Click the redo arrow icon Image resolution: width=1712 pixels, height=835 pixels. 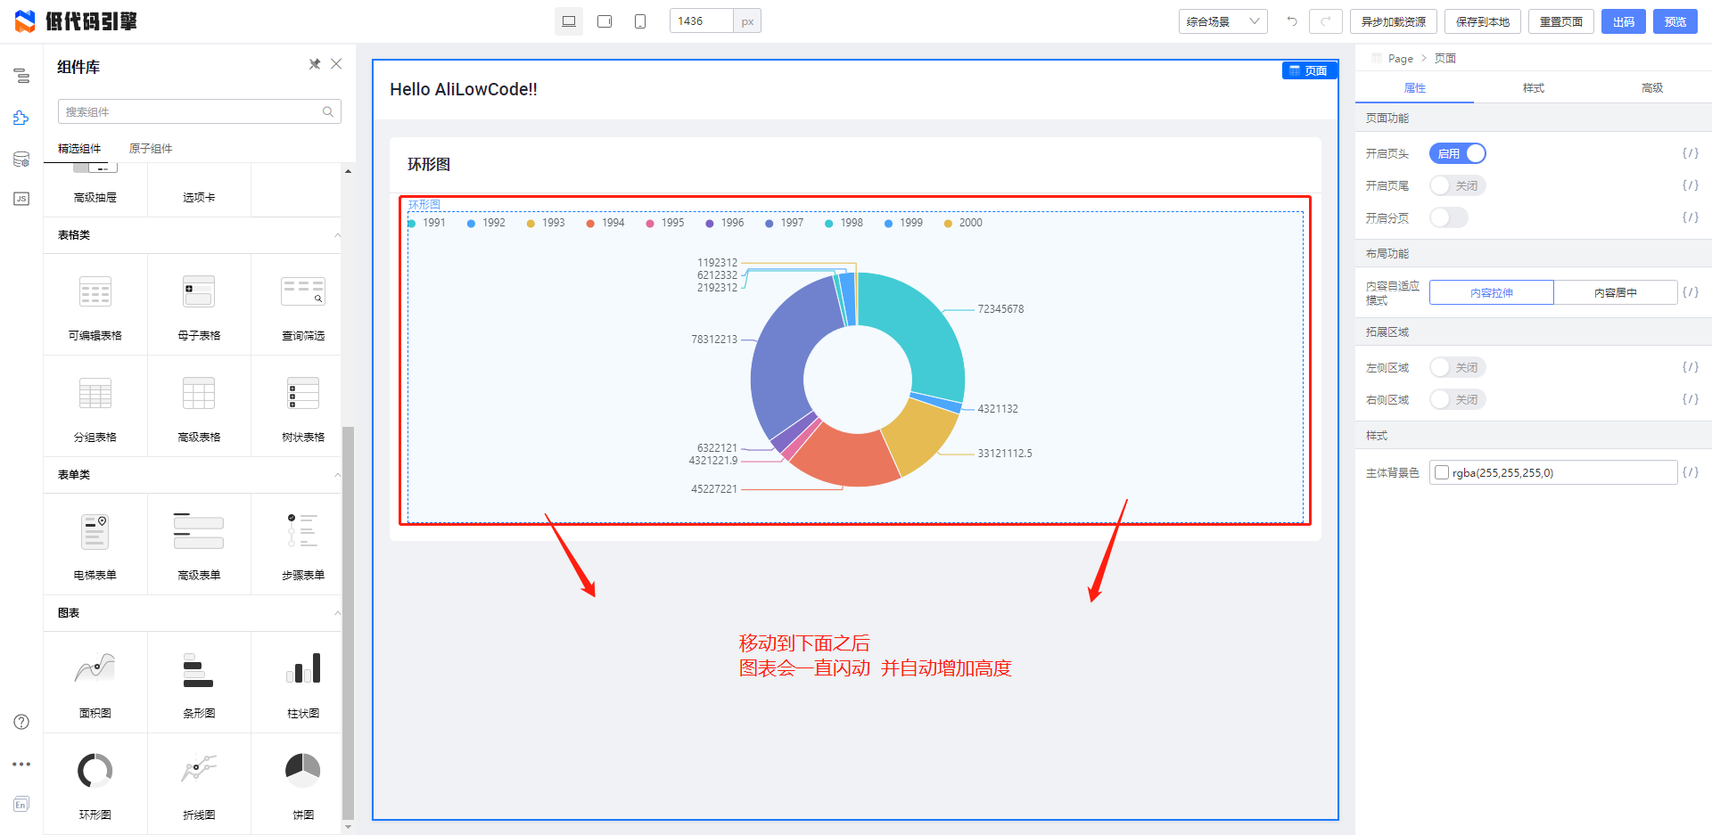pos(1326,21)
